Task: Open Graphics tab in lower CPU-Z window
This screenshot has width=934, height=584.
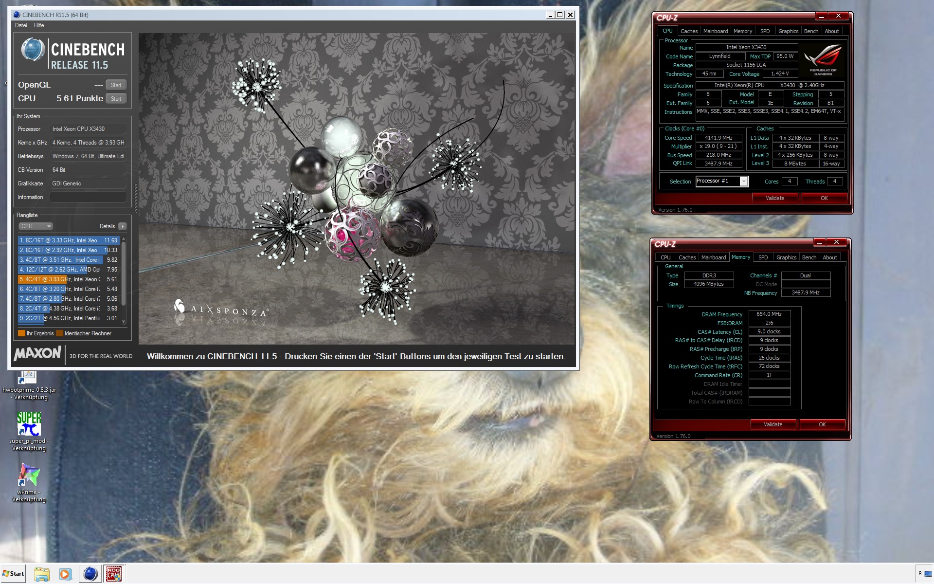Action: (786, 257)
